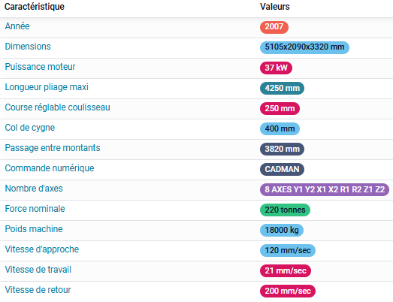393x302 pixels.
Task: Select the CADMAN control badge
Action: (x=282, y=169)
